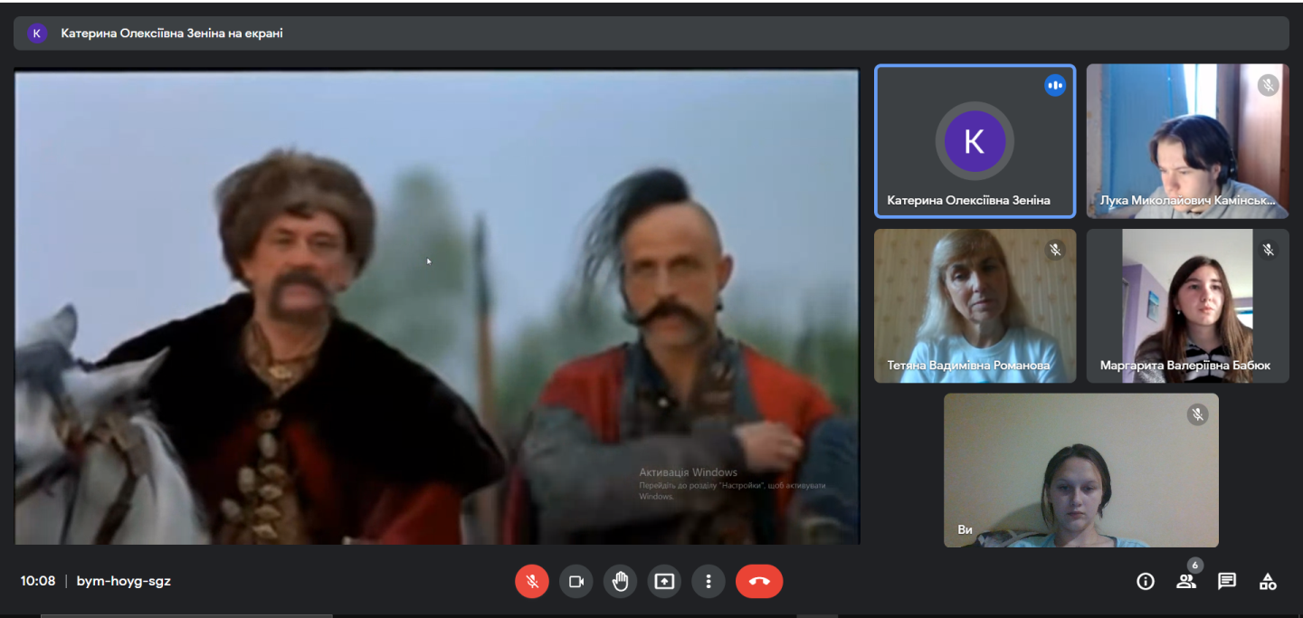Raise hand using the hand icon

pos(620,582)
